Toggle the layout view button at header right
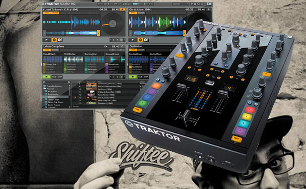Screen dimensions: 306x189 pos(209,4)
